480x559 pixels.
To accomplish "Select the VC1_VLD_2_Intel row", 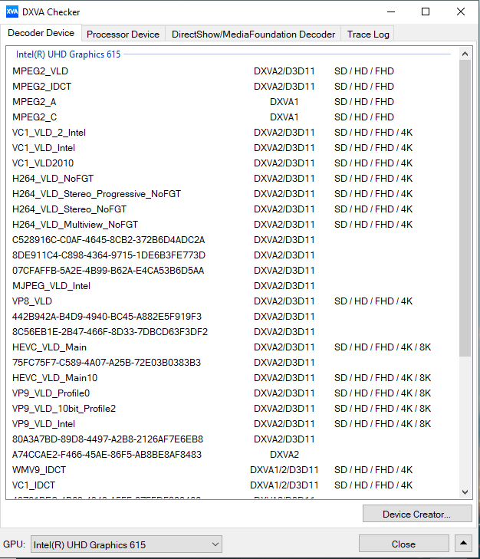I will click(x=232, y=132).
